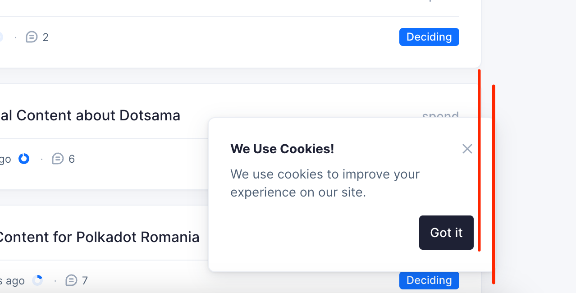Image resolution: width=576 pixels, height=293 pixels.
Task: Click the comment count number 7
Action: pos(85,280)
